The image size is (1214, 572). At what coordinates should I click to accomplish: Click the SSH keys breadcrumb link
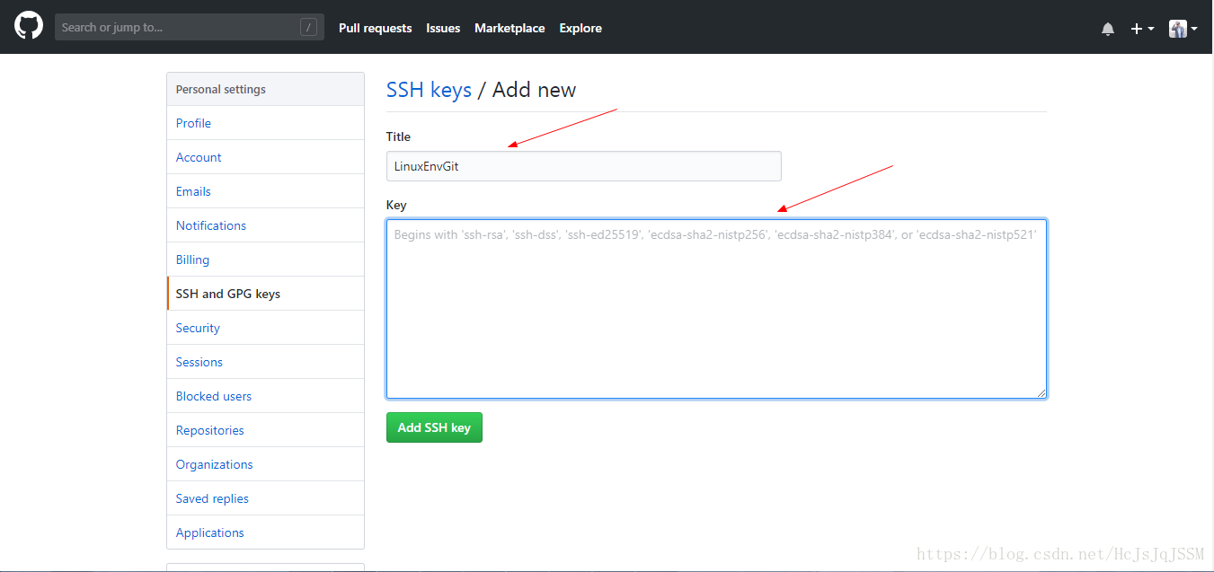pyautogui.click(x=429, y=90)
